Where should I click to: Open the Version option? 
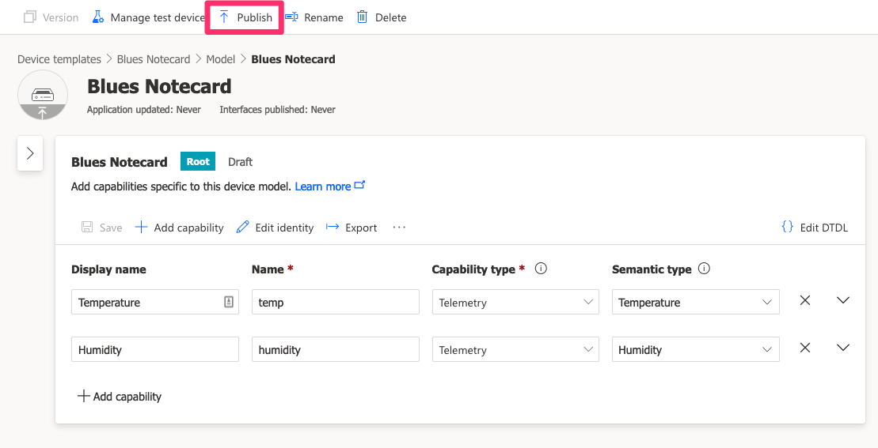pyautogui.click(x=51, y=17)
